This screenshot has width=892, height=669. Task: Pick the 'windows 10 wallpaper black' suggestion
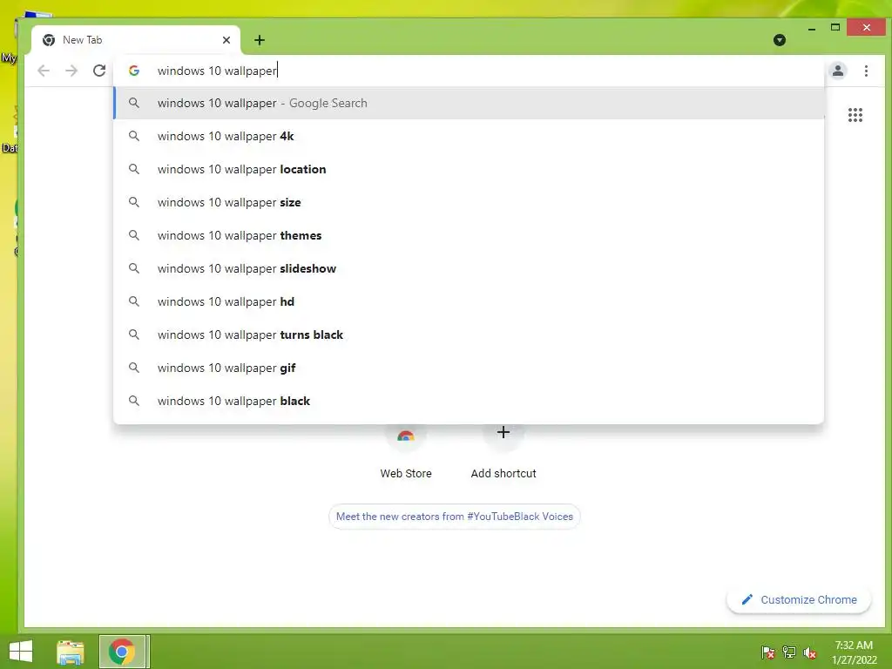pyautogui.click(x=469, y=401)
